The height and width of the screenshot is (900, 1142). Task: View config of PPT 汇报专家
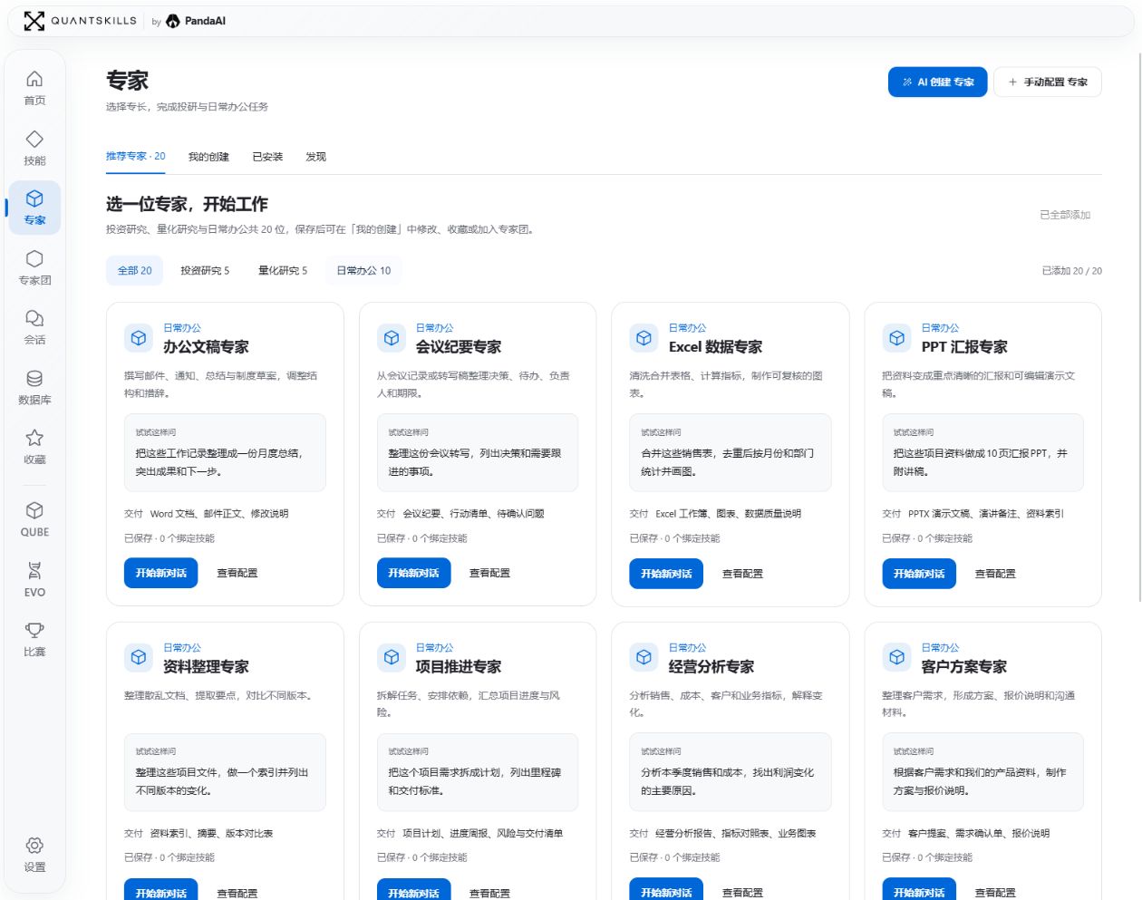pyautogui.click(x=995, y=574)
